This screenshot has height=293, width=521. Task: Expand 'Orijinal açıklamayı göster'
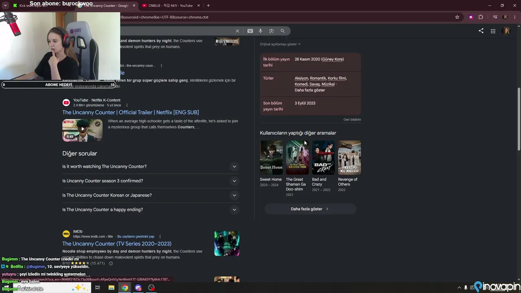pos(280,44)
